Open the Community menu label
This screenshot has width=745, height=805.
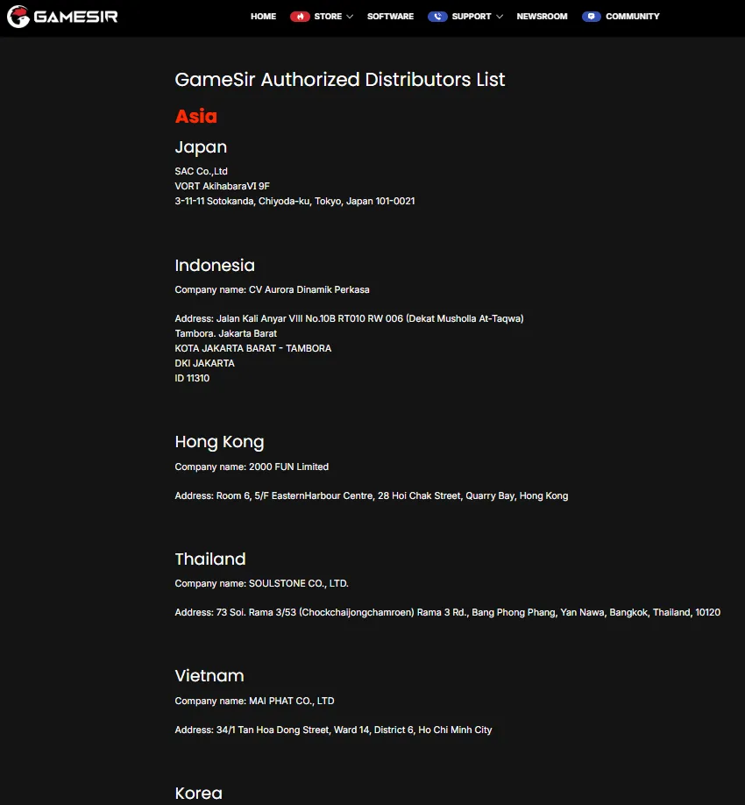click(x=633, y=17)
